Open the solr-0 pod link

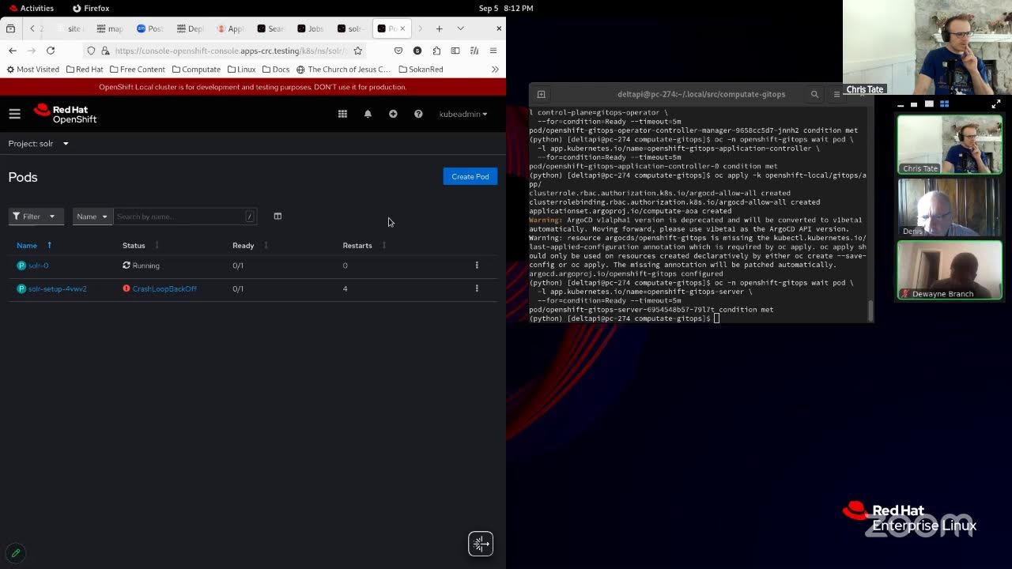click(38, 266)
